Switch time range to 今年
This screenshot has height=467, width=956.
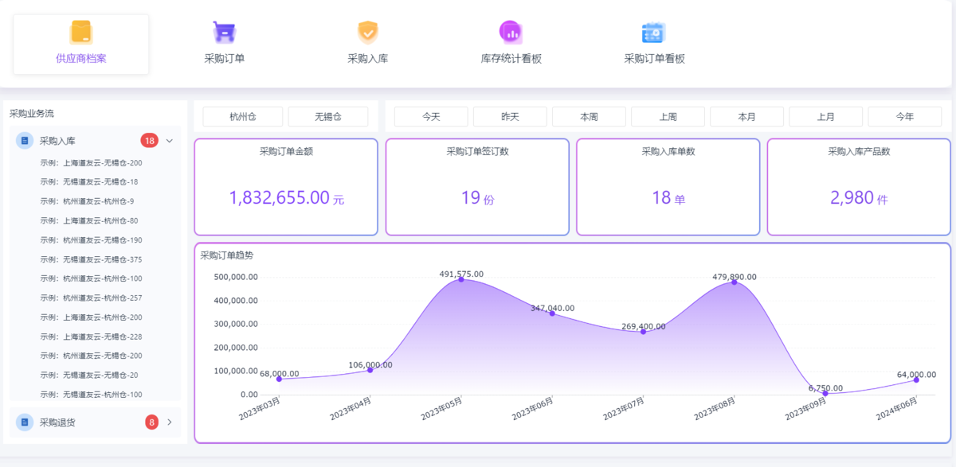pos(904,117)
